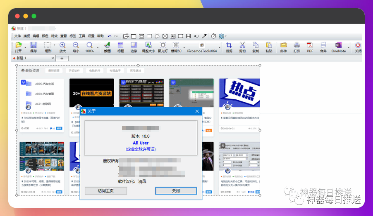Open the zoom level dropdown beside 100%
The height and width of the screenshot is (216, 373).
pyautogui.click(x=98, y=47)
